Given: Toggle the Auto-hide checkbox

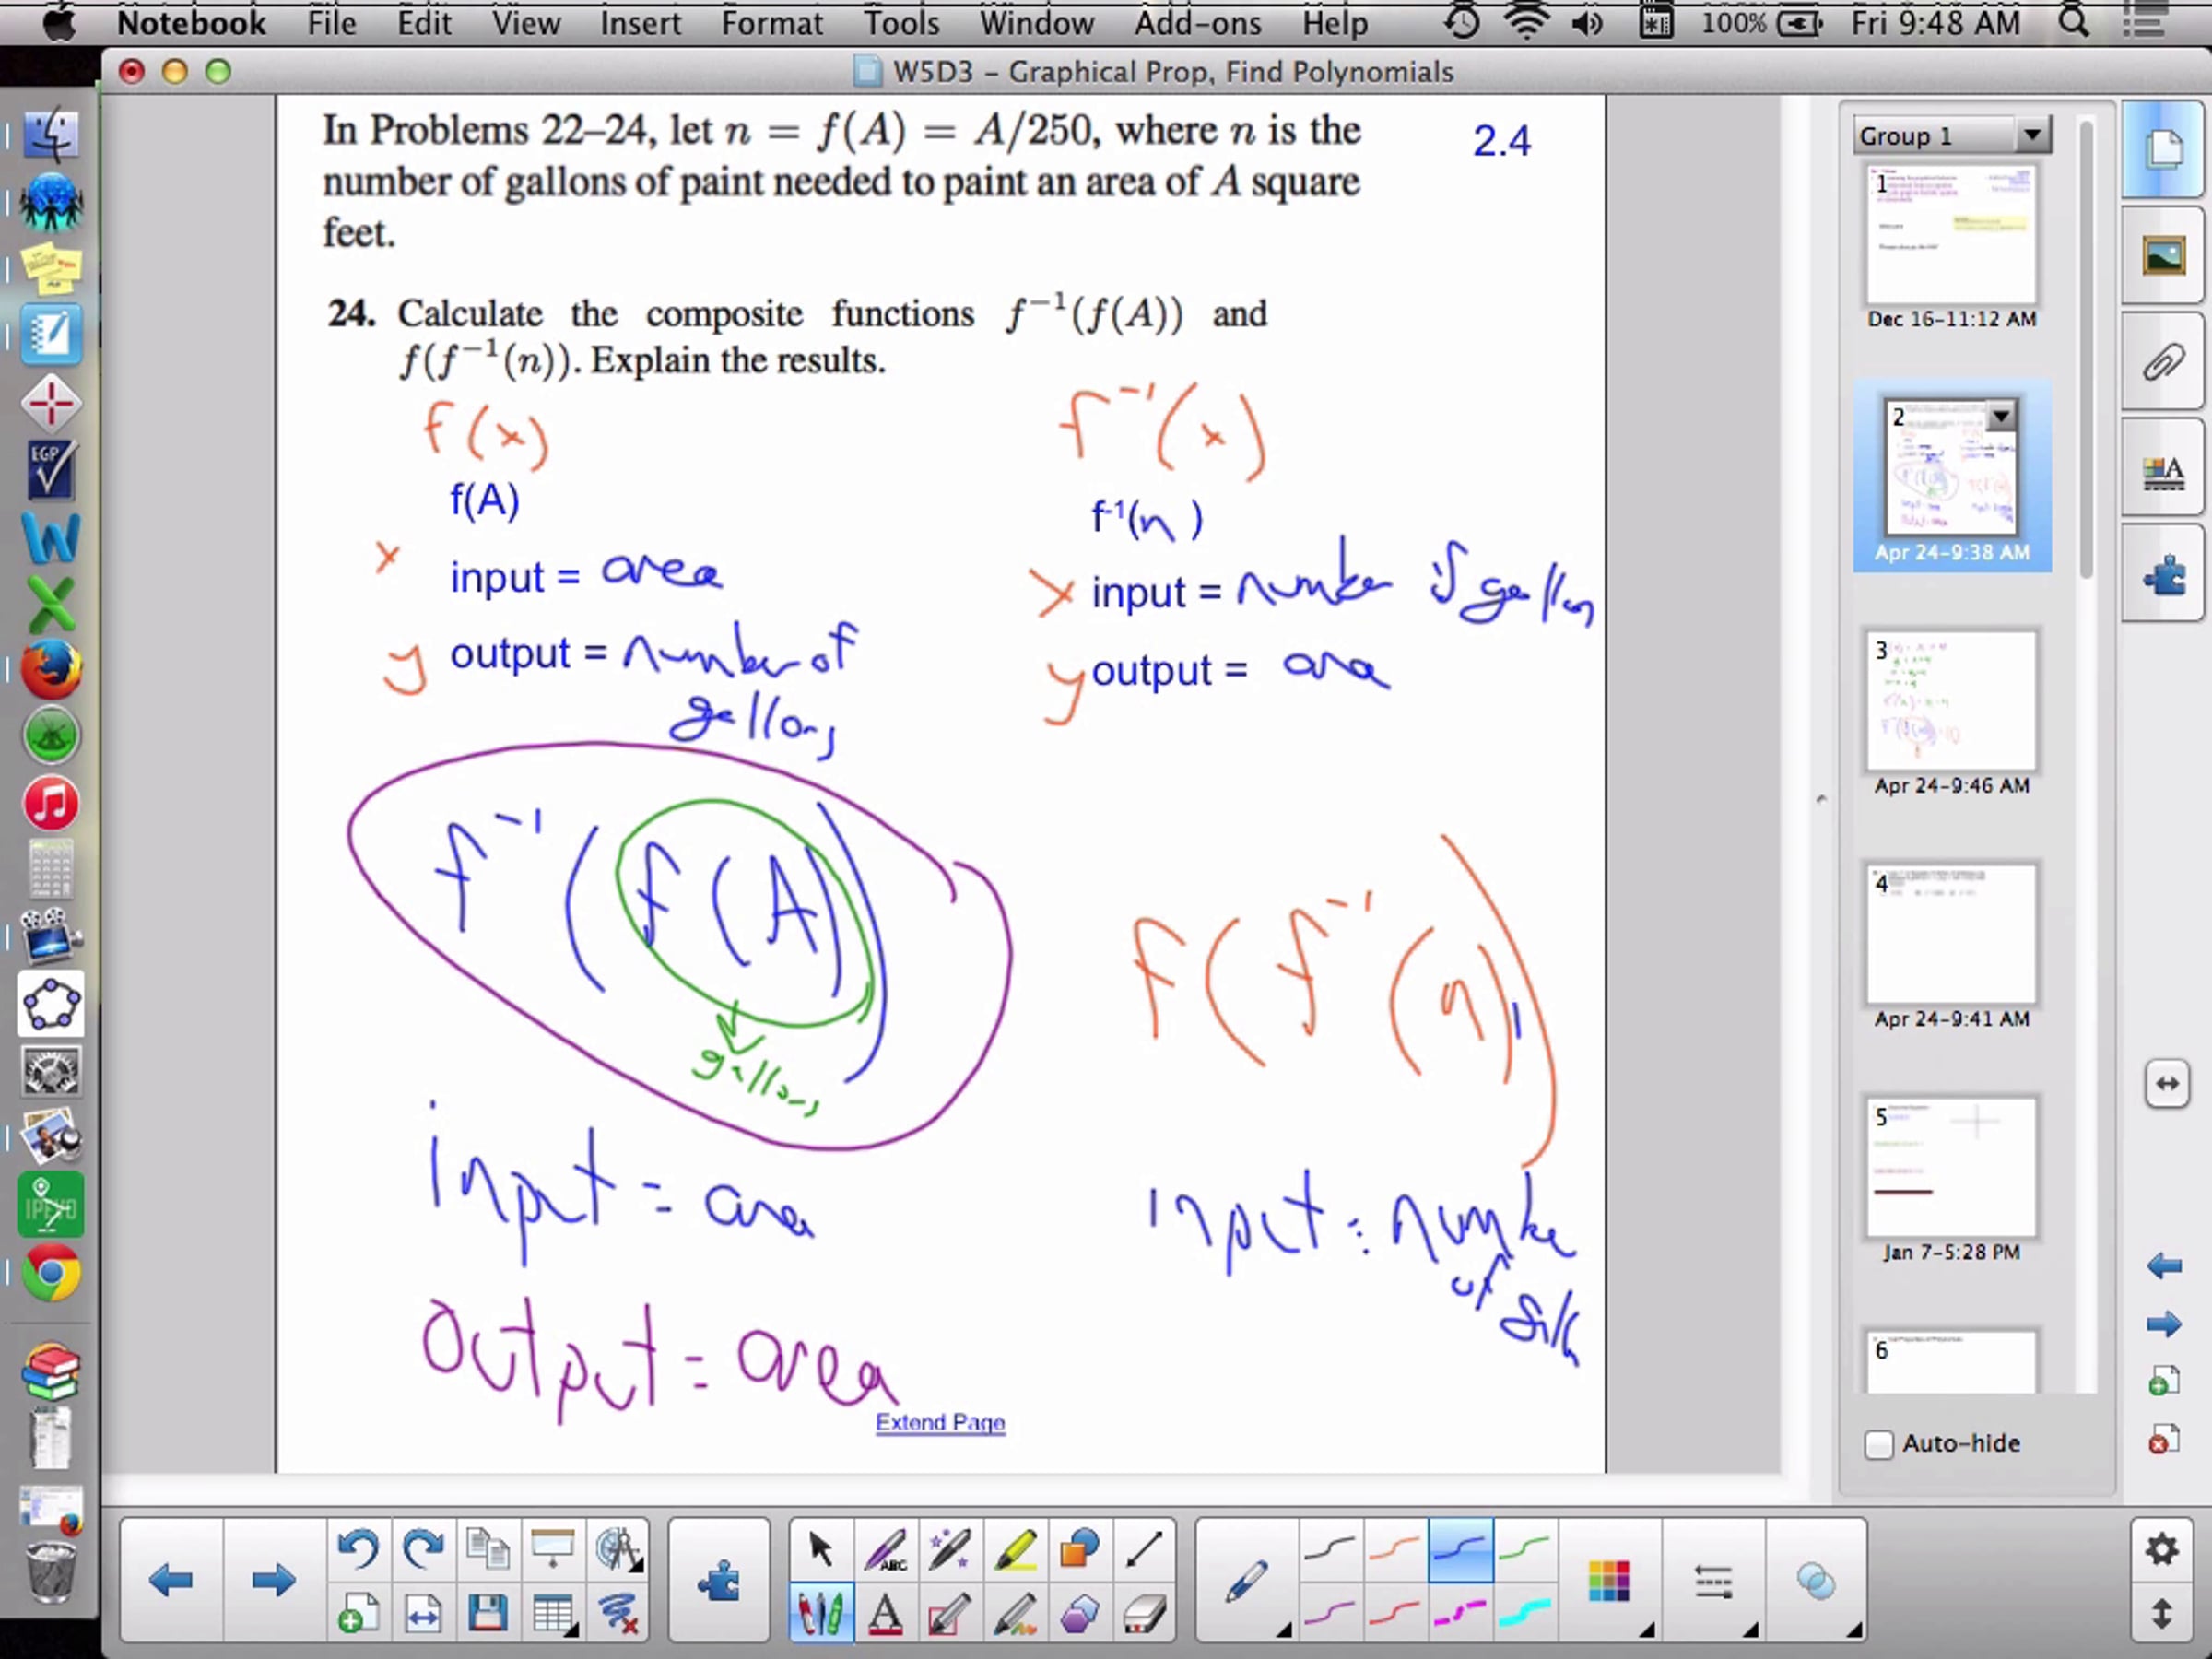Looking at the screenshot, I should tap(1879, 1444).
